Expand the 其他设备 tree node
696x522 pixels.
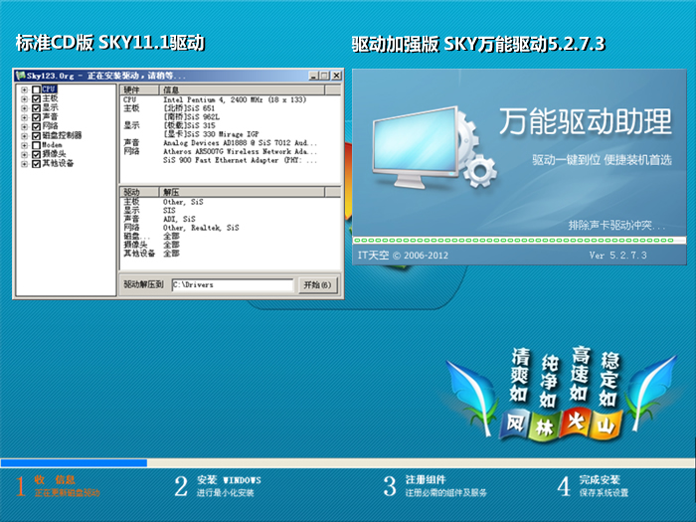tap(24, 163)
